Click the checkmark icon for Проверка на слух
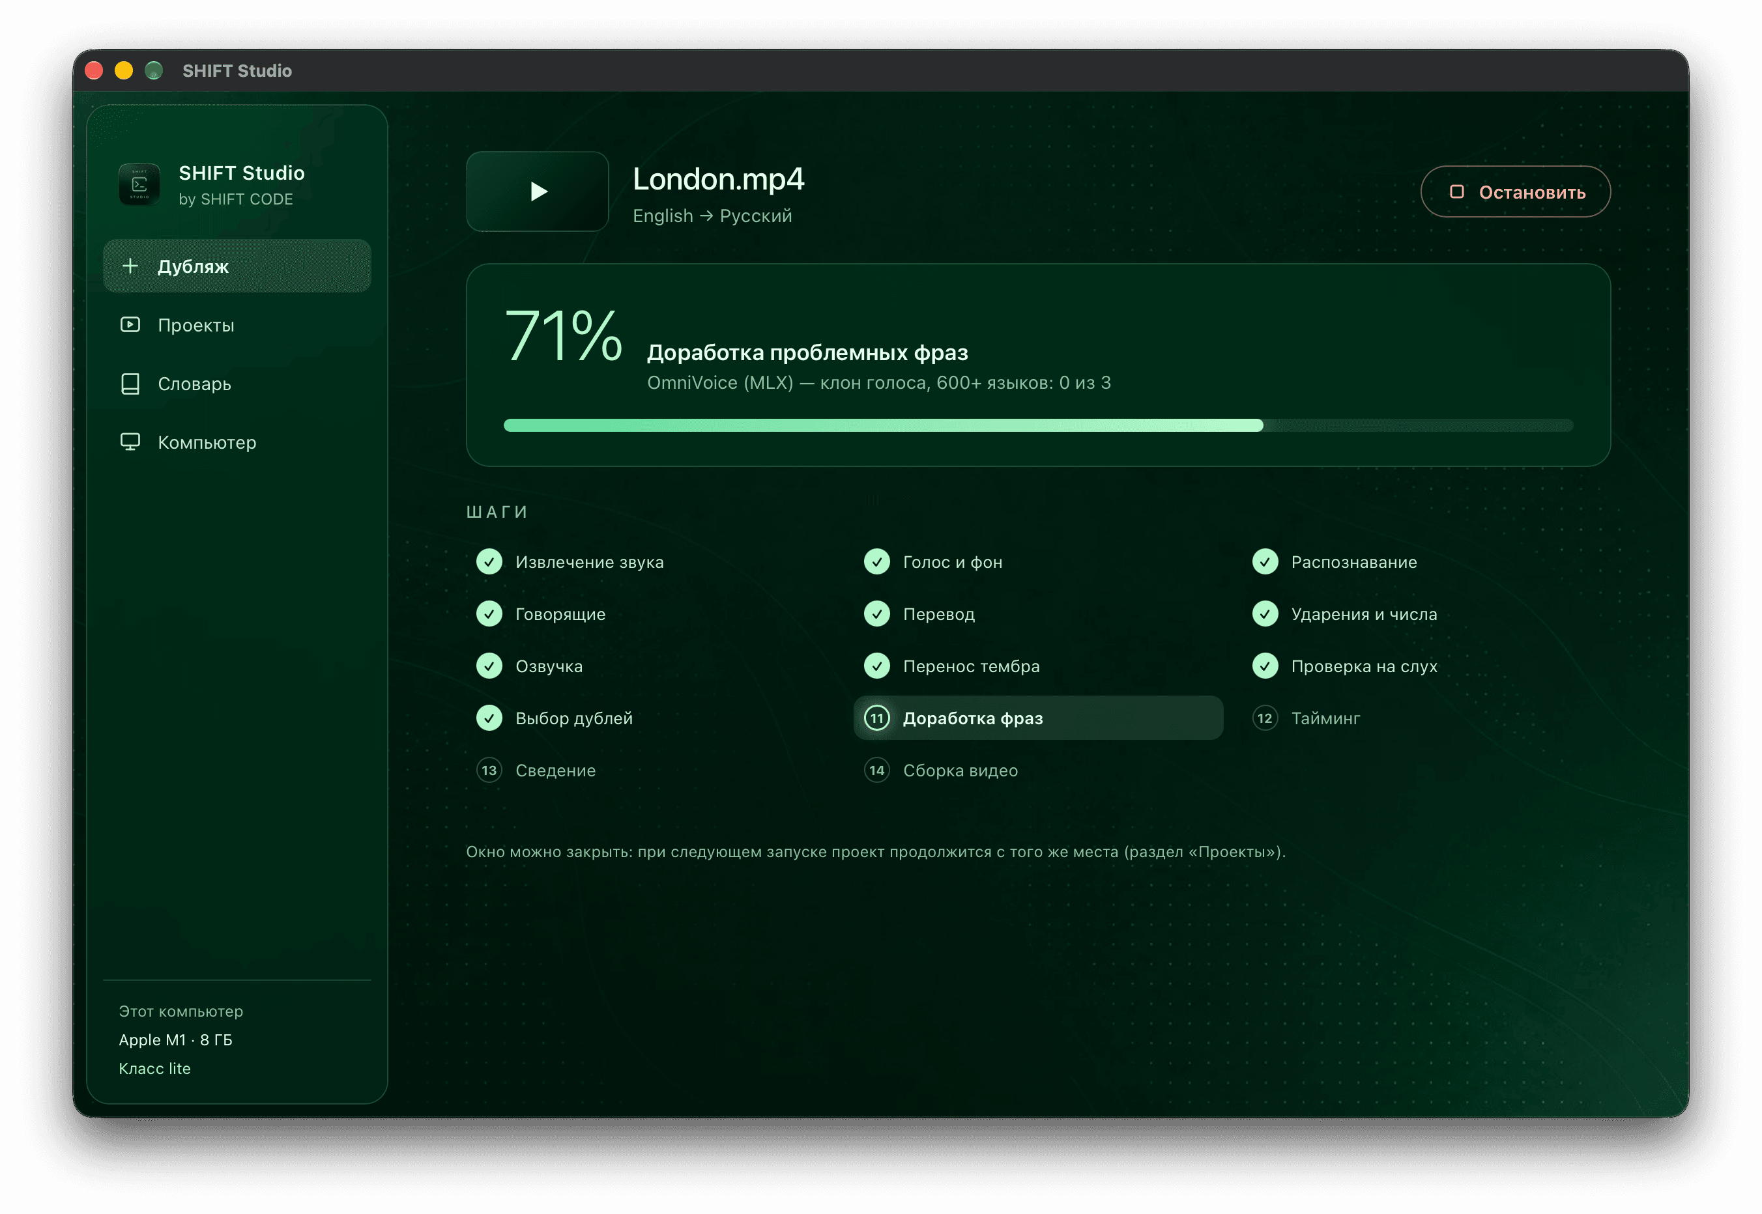Image resolution: width=1762 pixels, height=1214 pixels. [1265, 666]
